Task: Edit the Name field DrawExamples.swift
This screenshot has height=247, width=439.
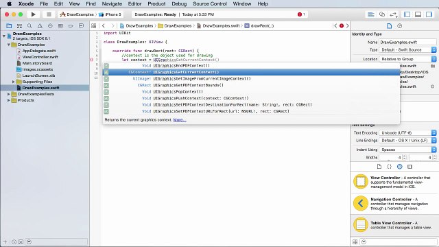Action: (407, 42)
